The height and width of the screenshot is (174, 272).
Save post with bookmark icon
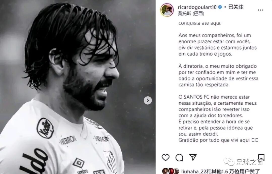pos(261,157)
